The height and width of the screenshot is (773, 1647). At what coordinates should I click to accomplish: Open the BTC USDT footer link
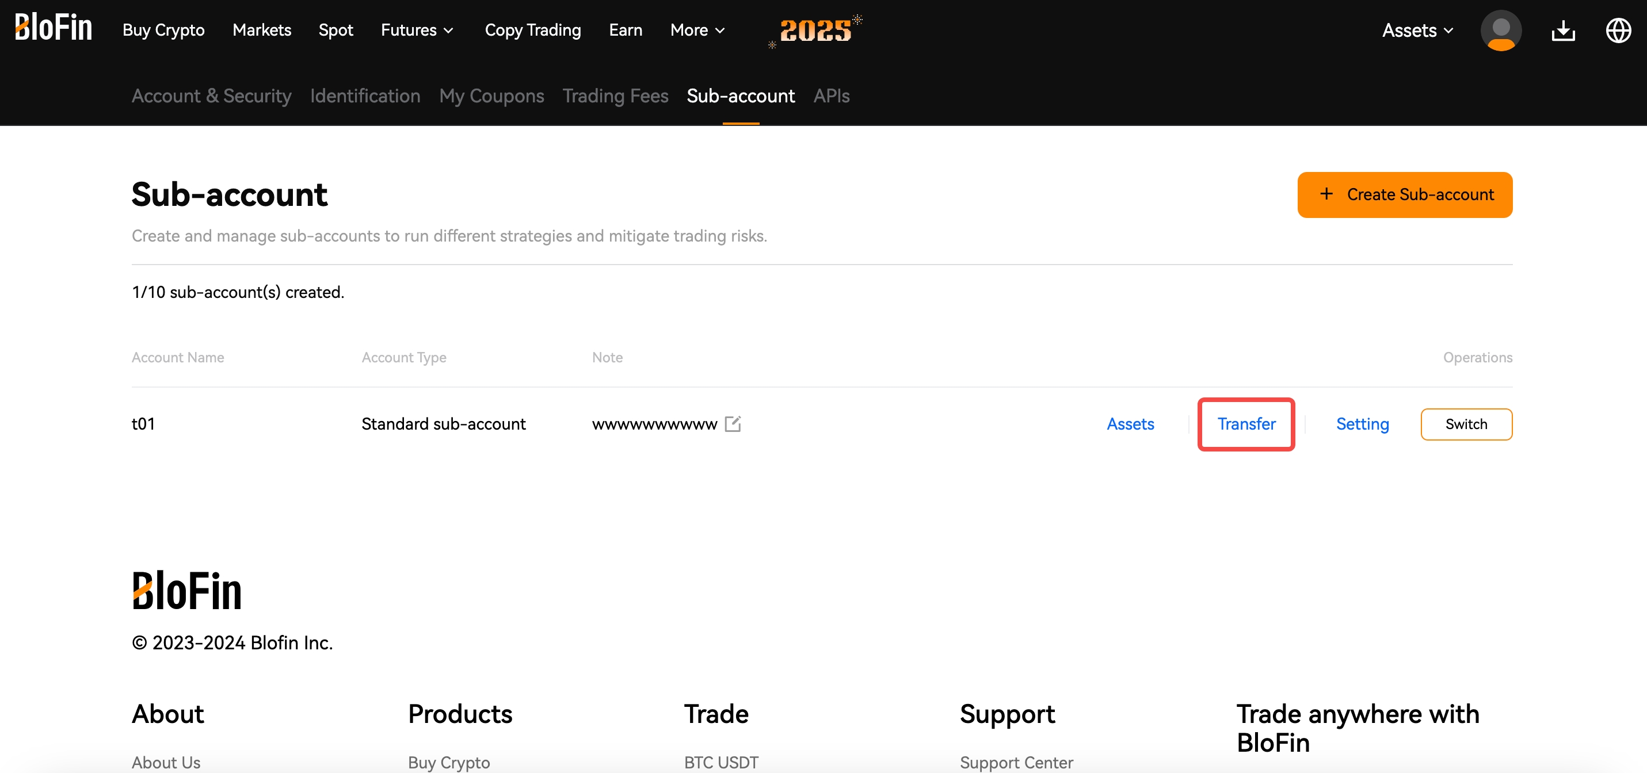pos(721,762)
